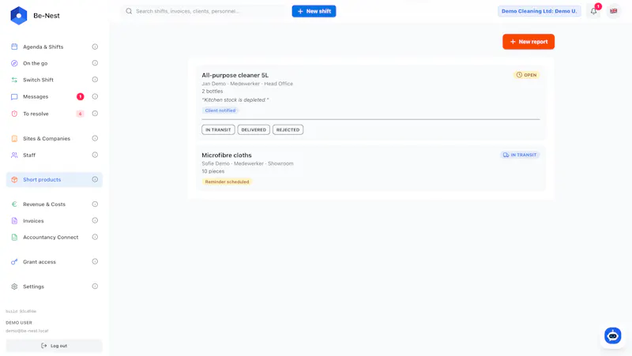Mark All-purpose cleaner as REJECTED
The width and height of the screenshot is (632, 356).
point(288,129)
